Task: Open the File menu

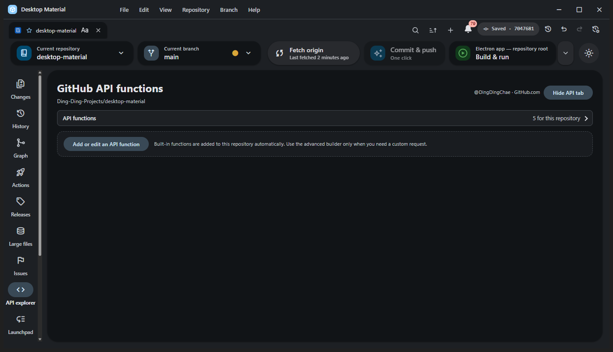Action: [x=124, y=10]
